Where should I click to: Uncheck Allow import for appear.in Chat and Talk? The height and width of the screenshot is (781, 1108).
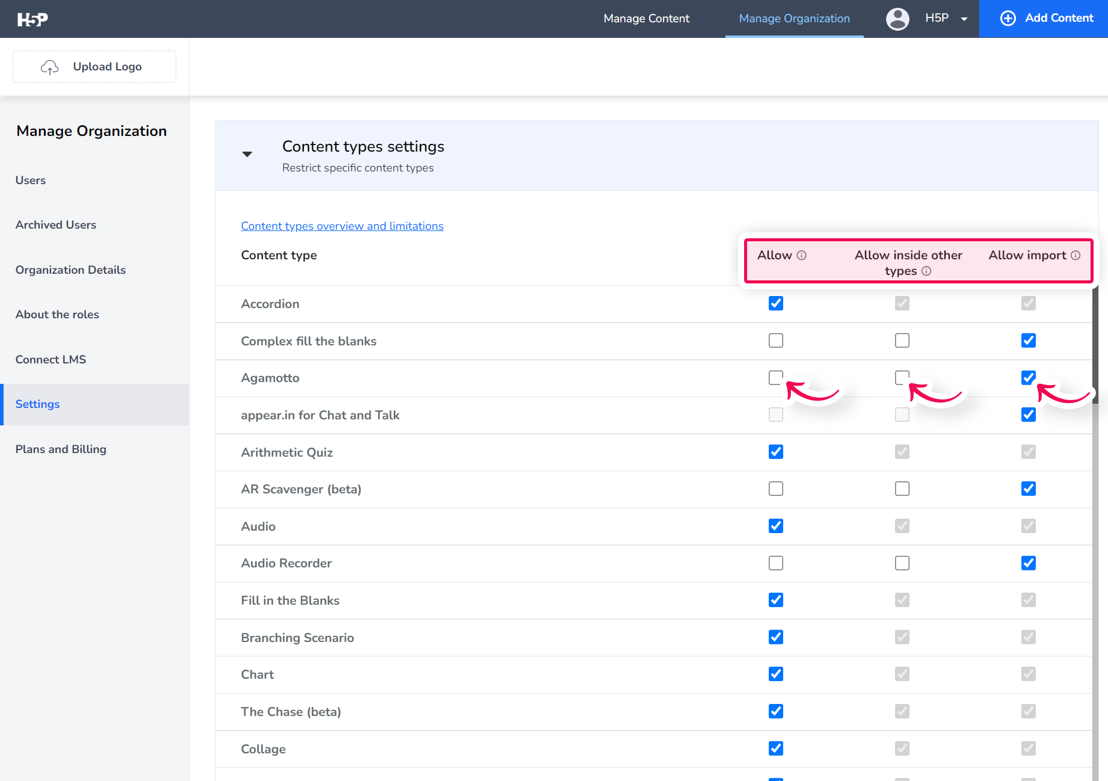(x=1029, y=415)
